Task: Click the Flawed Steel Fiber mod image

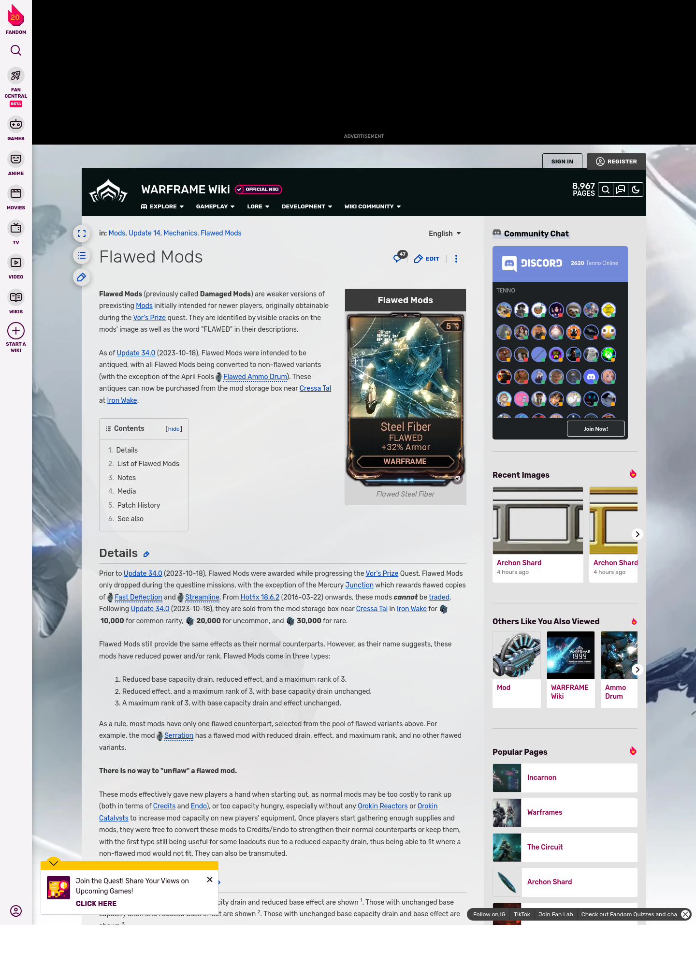Action: point(406,399)
